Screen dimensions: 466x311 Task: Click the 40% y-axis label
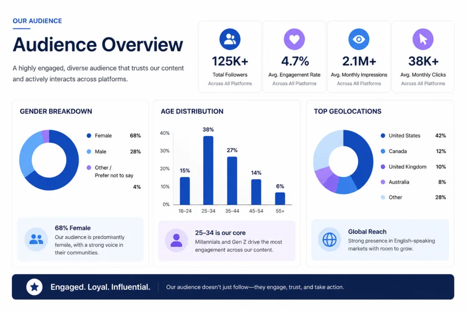(x=165, y=133)
